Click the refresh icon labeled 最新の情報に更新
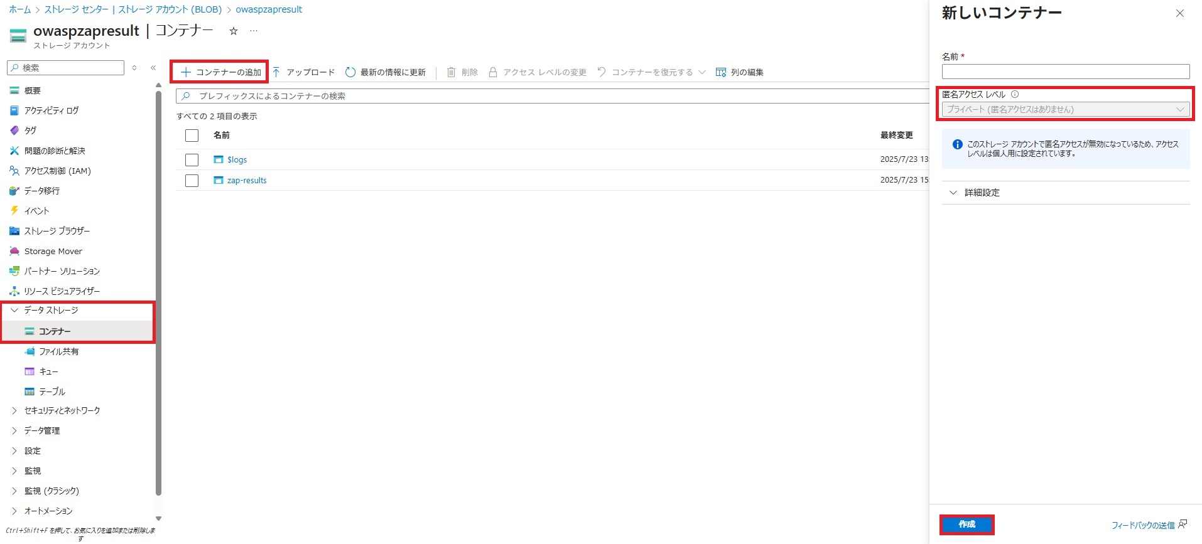This screenshot has height=544, width=1202. click(x=350, y=72)
